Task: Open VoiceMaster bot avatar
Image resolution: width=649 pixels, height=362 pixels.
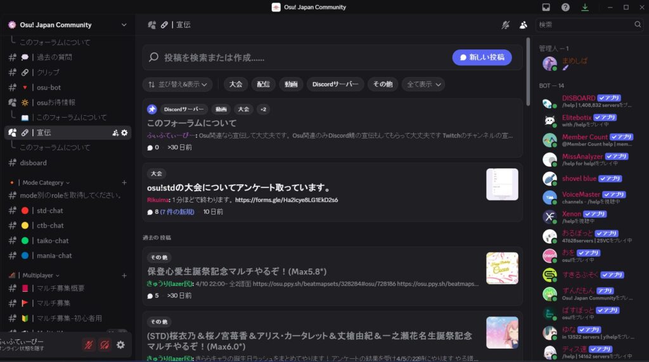Action: point(549,197)
